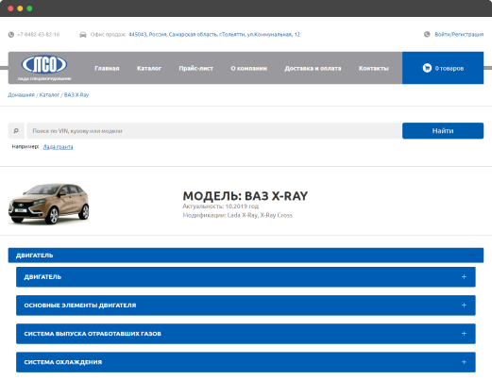Click the ЛСО company logo

point(44,68)
